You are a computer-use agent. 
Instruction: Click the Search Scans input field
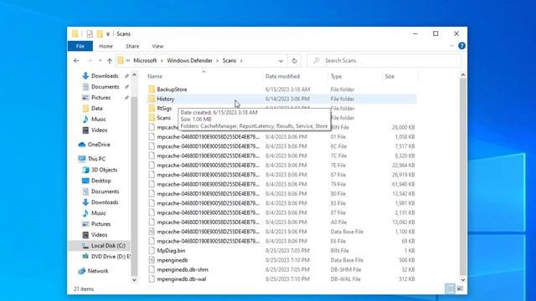pyautogui.click(x=384, y=60)
